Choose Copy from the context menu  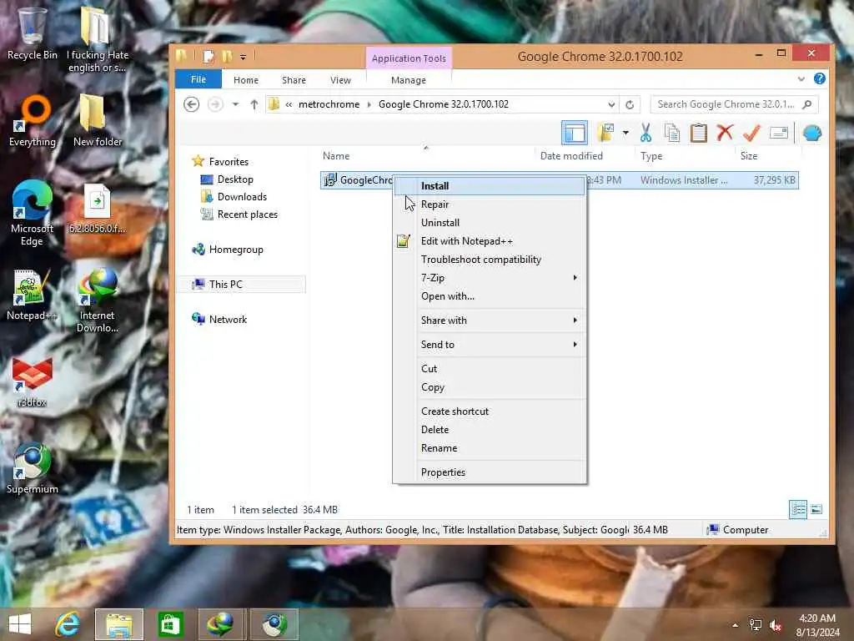(490, 387)
